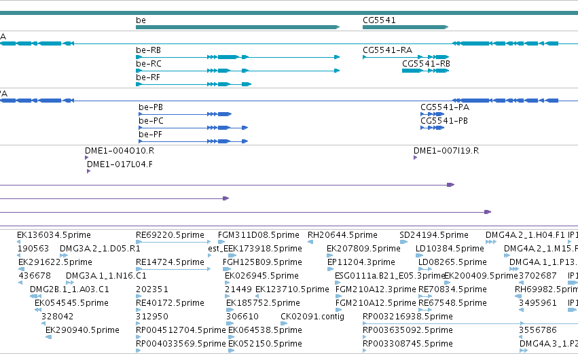Select the LD08265.5prime label
Viewport: 578px width, 354px height.
coord(452,262)
